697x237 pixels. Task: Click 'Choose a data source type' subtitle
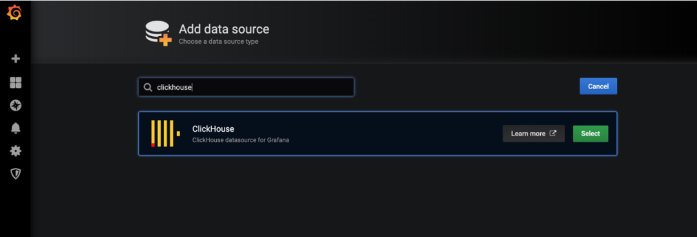click(218, 42)
